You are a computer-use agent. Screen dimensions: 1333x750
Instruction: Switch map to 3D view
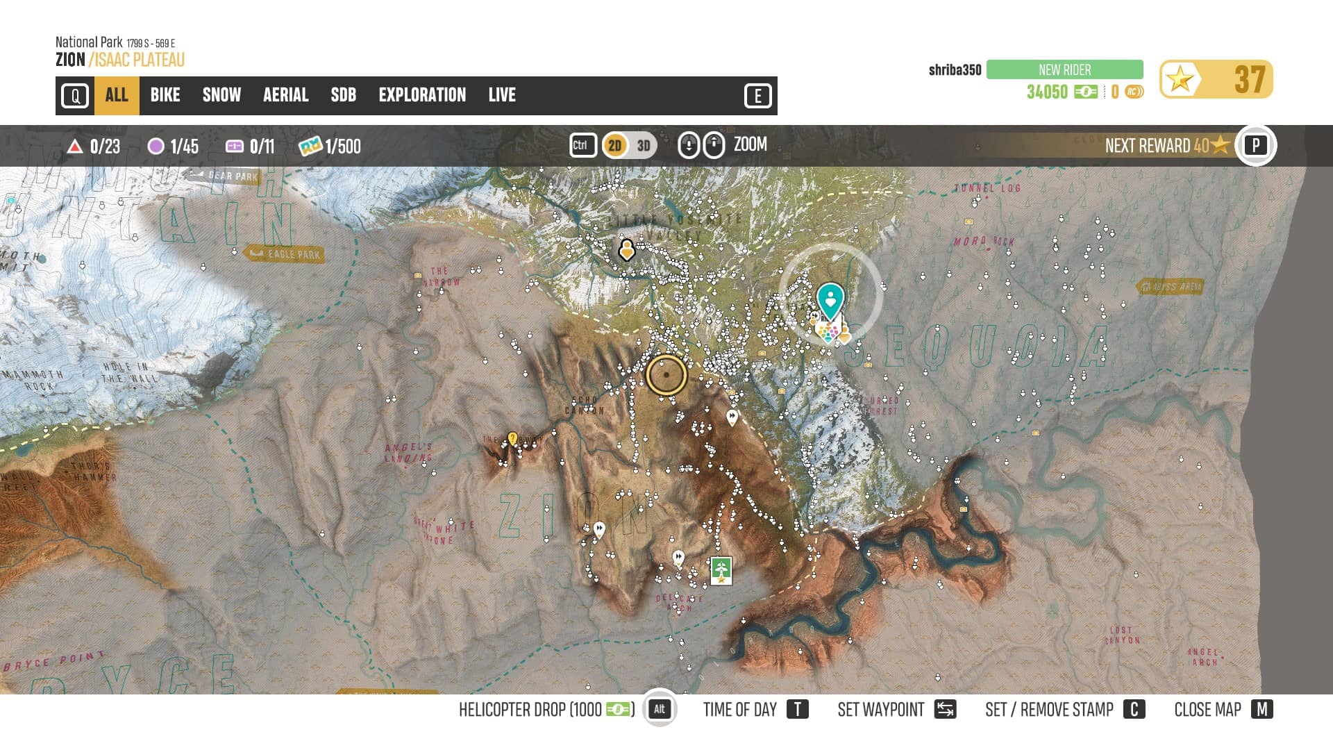tap(644, 145)
